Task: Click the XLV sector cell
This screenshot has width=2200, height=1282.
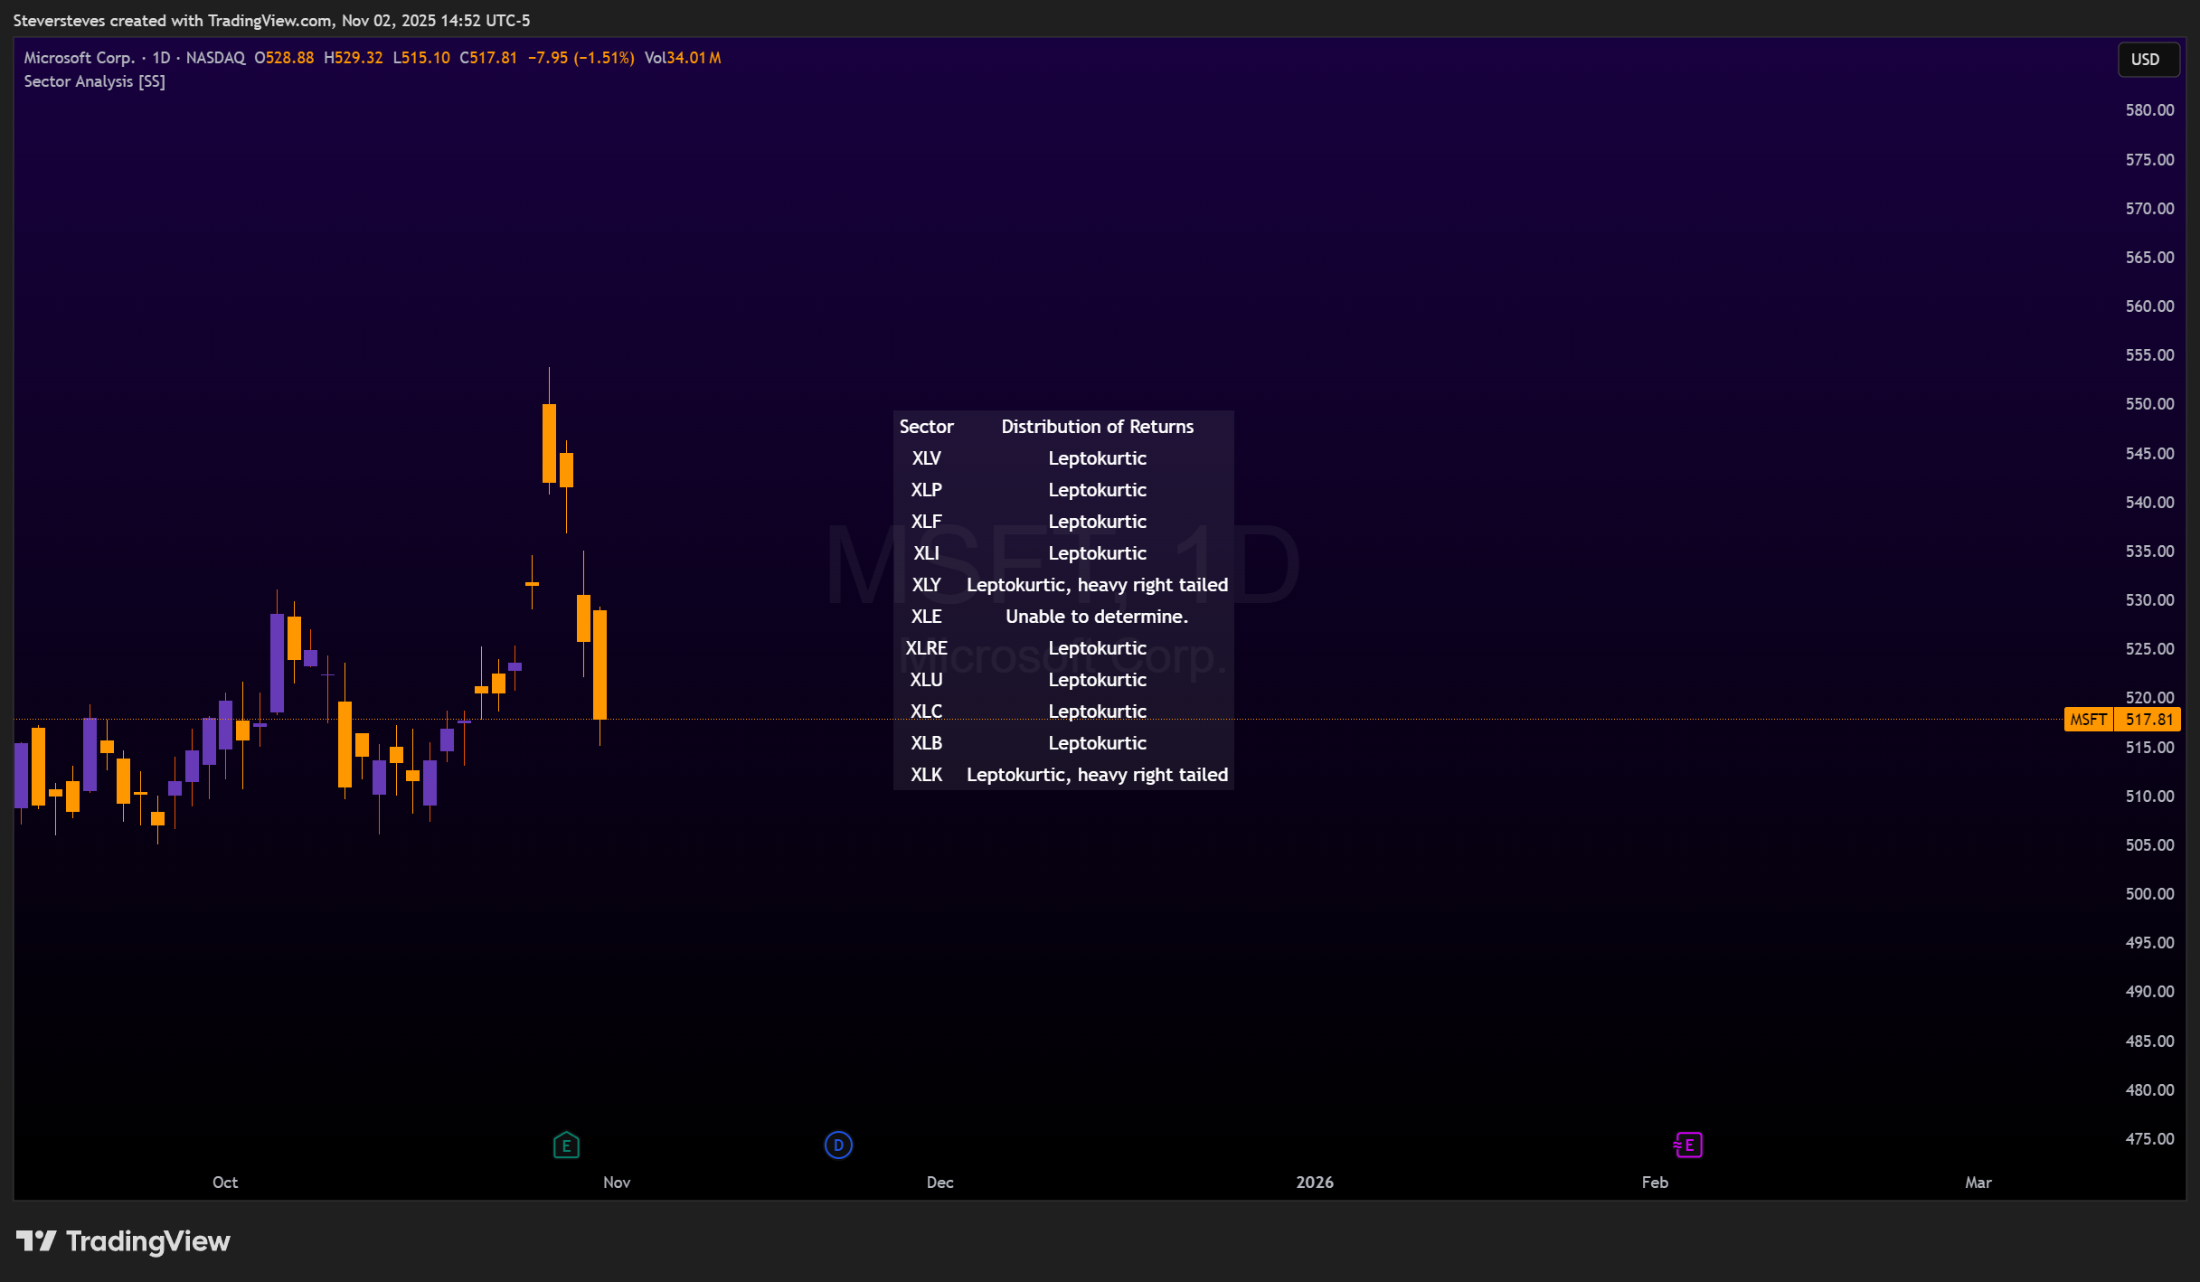Action: coord(926,458)
